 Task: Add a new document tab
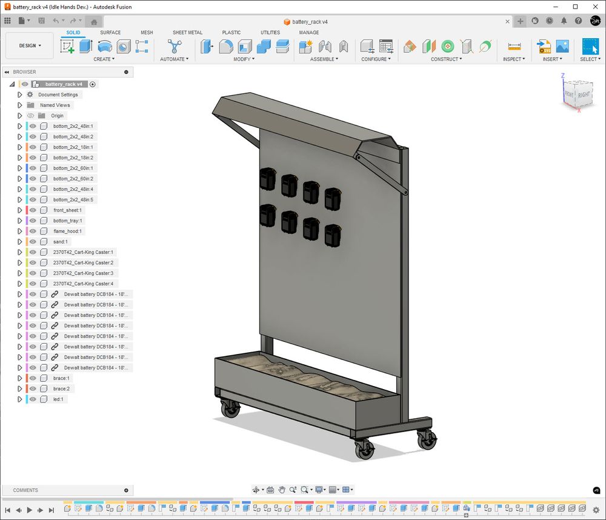[x=520, y=21]
